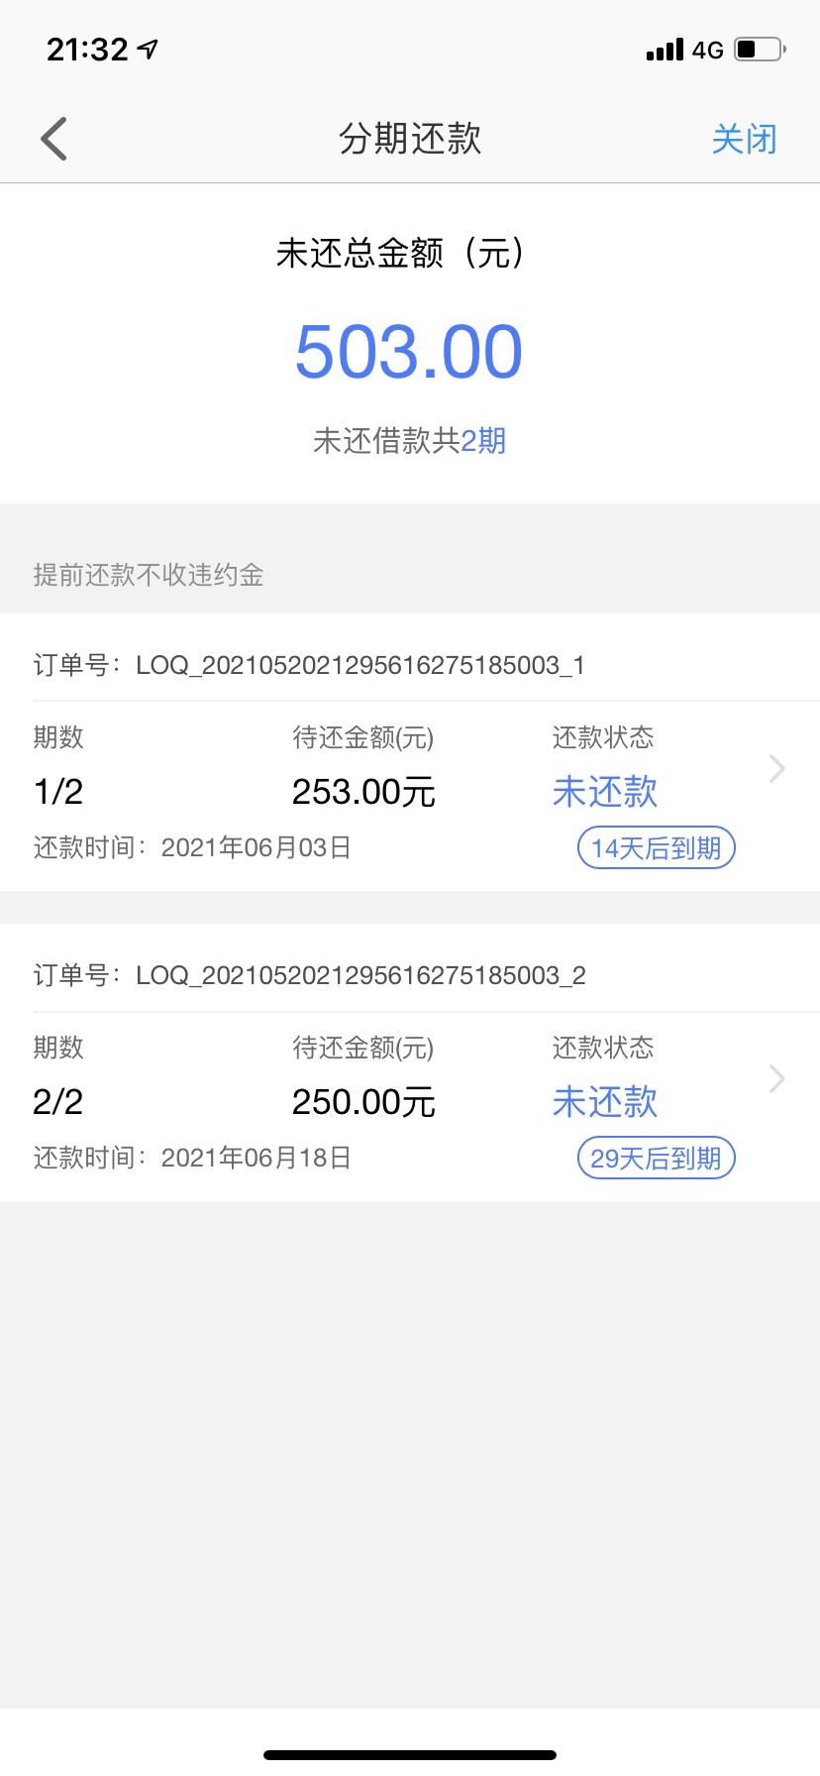820x1776 pixels.
Task: Tap the 2期 blue link text
Action: tap(483, 440)
